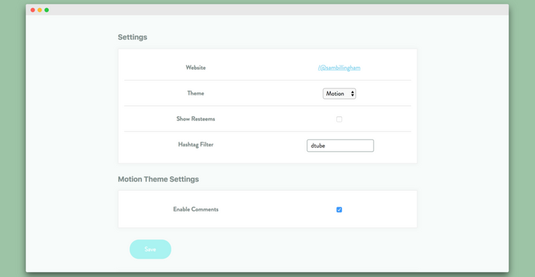Click the Show Resteems label
The image size is (535, 277).
pyautogui.click(x=196, y=119)
